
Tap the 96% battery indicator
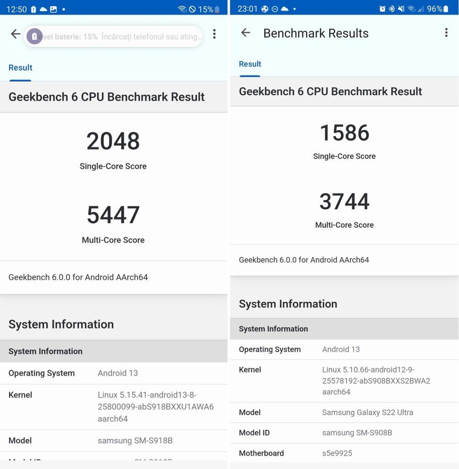coord(437,9)
